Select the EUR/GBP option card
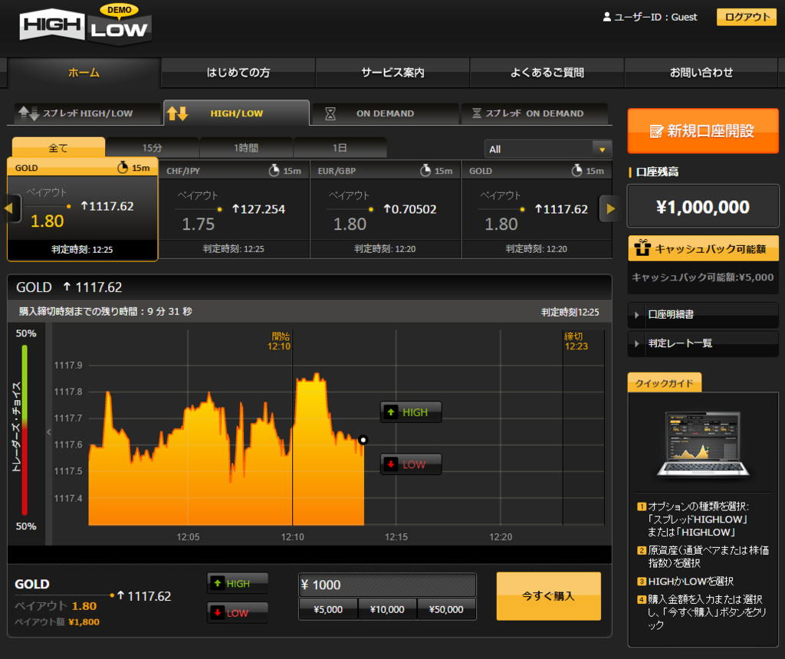The height and width of the screenshot is (659, 785). [386, 210]
